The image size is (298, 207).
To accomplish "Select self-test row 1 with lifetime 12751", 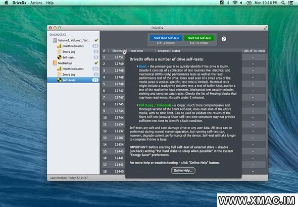I will pyautogui.click(x=184, y=57).
